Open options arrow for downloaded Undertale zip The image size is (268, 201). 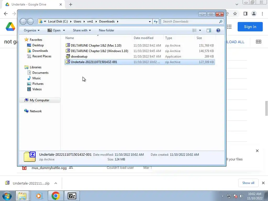point(56,183)
